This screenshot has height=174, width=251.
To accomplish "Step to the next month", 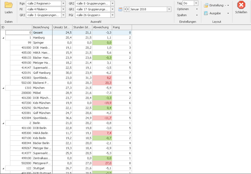I will coord(128,9).
